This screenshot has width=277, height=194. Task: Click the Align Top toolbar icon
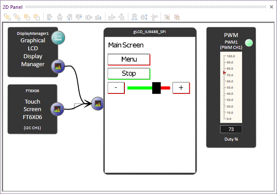(79, 17)
